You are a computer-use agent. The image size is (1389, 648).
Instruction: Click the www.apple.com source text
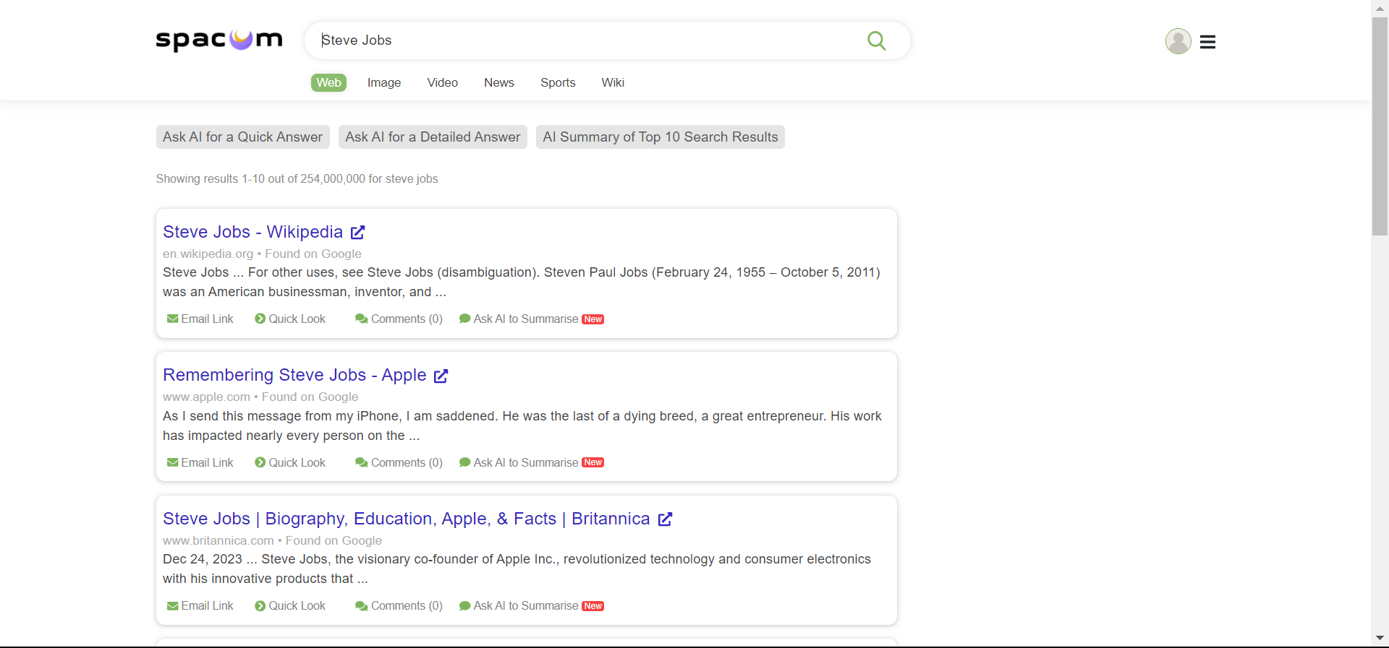[206, 397]
